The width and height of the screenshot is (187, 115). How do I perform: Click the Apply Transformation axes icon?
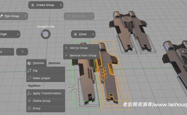coord(29,93)
